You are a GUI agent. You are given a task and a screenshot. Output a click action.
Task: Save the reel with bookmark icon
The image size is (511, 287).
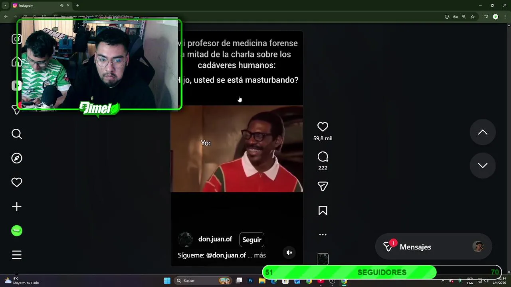(323, 210)
